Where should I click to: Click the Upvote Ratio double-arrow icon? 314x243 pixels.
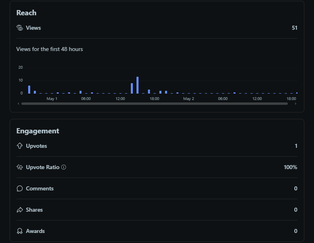tap(20, 167)
